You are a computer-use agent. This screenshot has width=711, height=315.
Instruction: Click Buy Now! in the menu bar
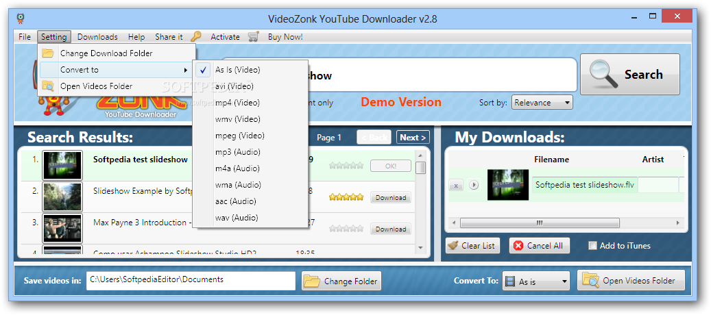[285, 37]
